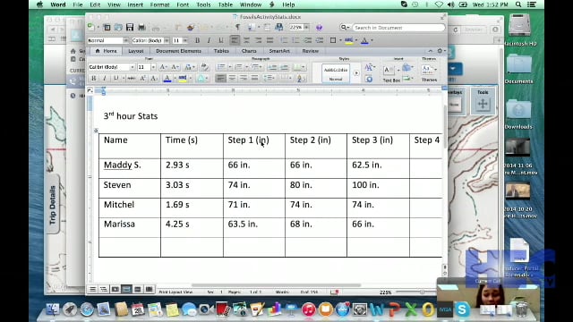
Task: Switch to the Charts ribbon tab
Action: (249, 51)
